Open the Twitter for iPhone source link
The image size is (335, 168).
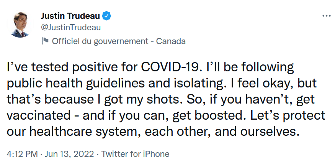pyautogui.click(x=135, y=154)
